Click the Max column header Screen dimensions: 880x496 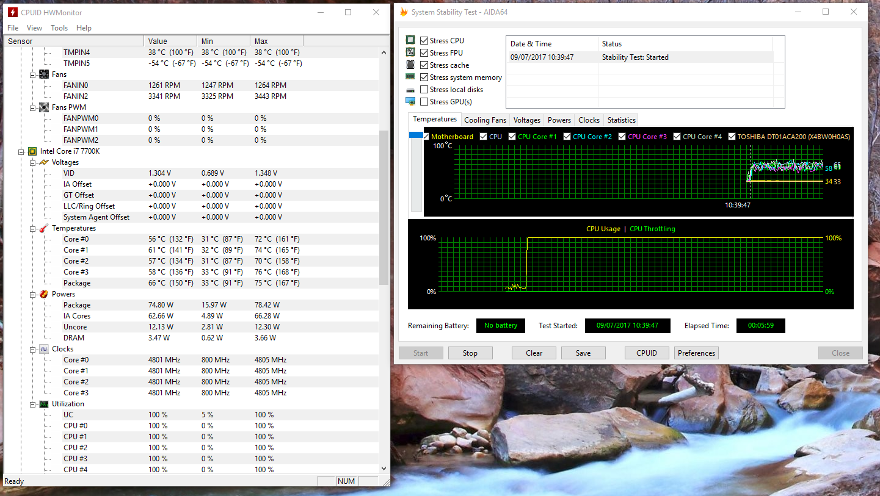[x=277, y=41]
